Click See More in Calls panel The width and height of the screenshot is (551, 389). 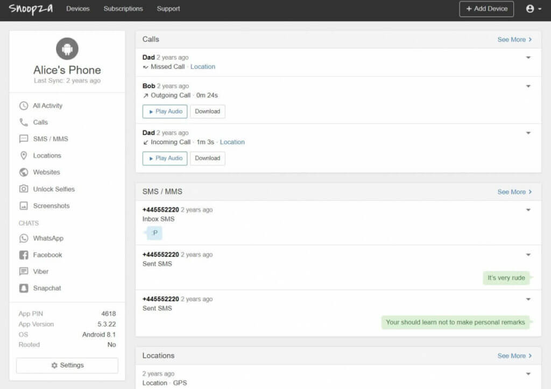[514, 40]
